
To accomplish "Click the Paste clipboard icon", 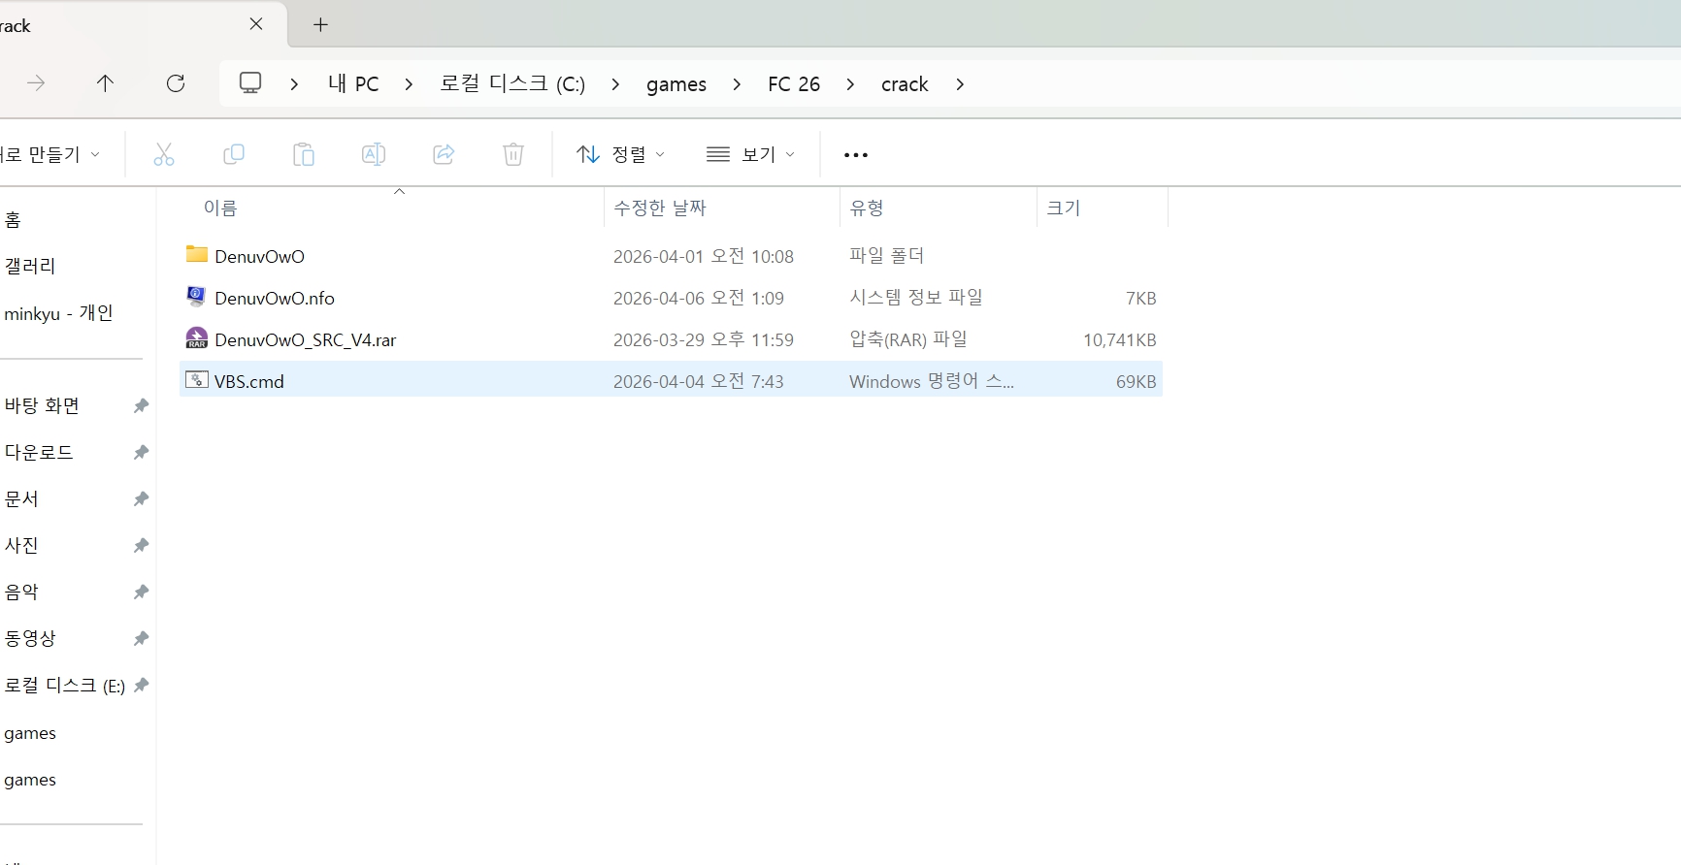I will click(x=304, y=154).
